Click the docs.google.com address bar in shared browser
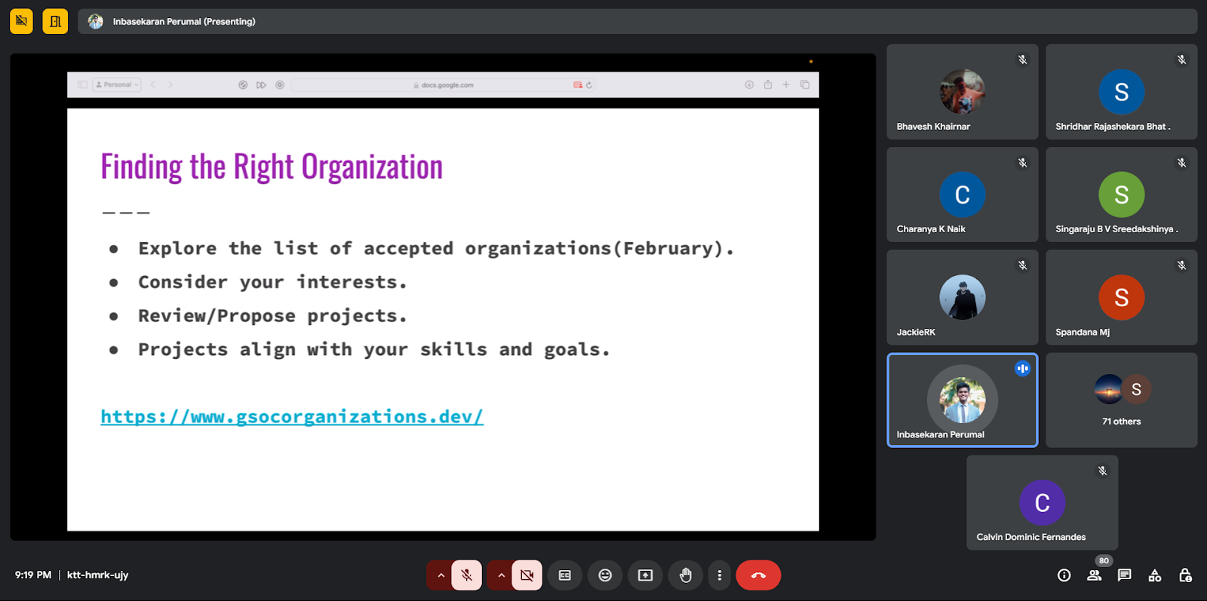Image resolution: width=1207 pixels, height=601 pixels. [443, 85]
